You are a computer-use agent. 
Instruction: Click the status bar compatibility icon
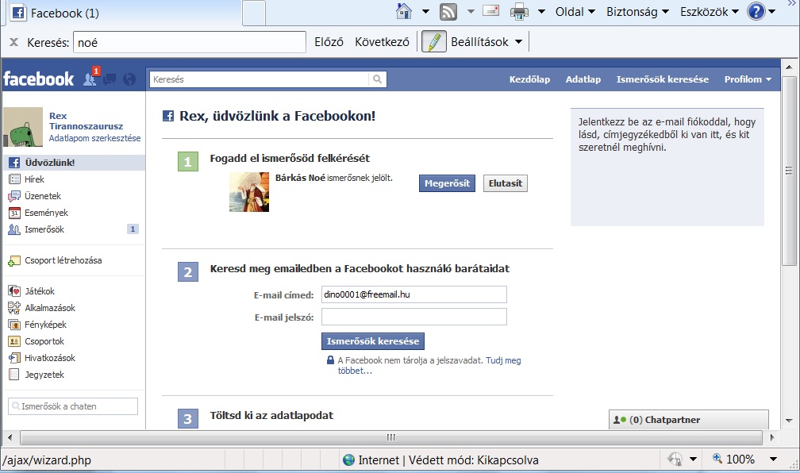[x=675, y=460]
